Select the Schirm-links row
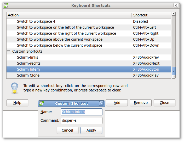Viewport: 184px width, 142px height. tap(89, 57)
